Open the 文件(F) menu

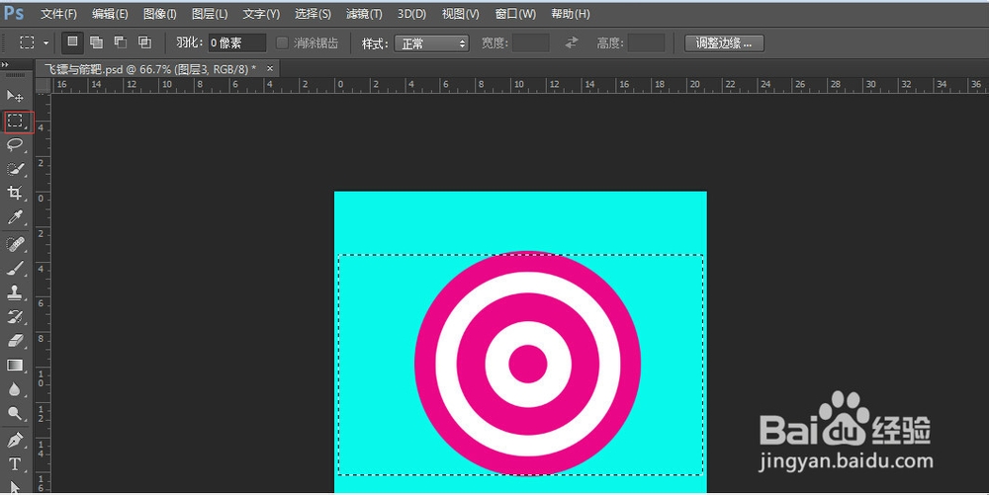pos(58,14)
